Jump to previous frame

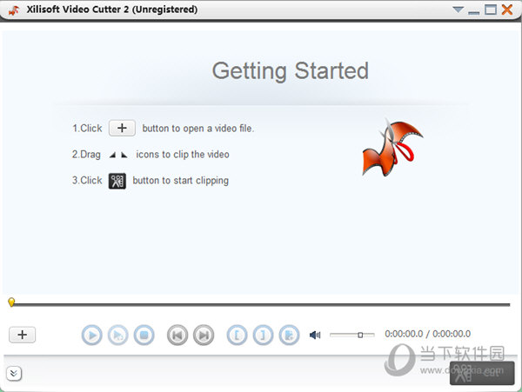(x=177, y=336)
